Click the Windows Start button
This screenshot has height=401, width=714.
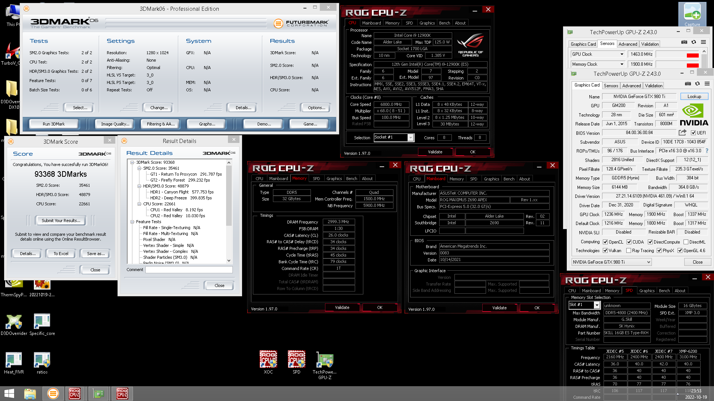pos(9,394)
